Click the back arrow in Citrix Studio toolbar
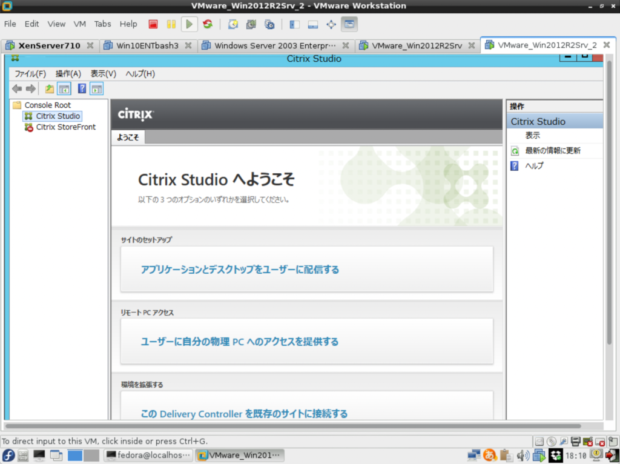 point(17,88)
